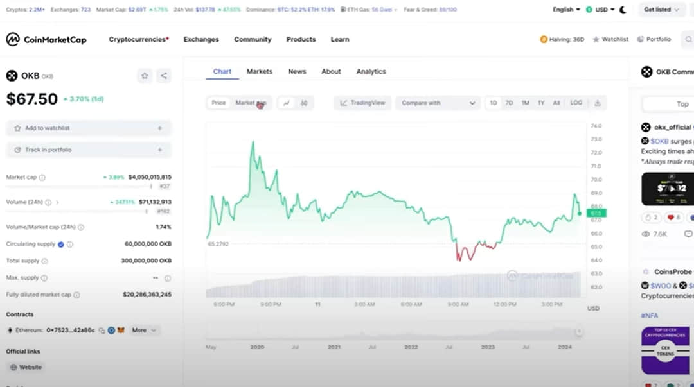694x387 pixels.
Task: Open the Compare with dropdown
Action: click(x=438, y=103)
